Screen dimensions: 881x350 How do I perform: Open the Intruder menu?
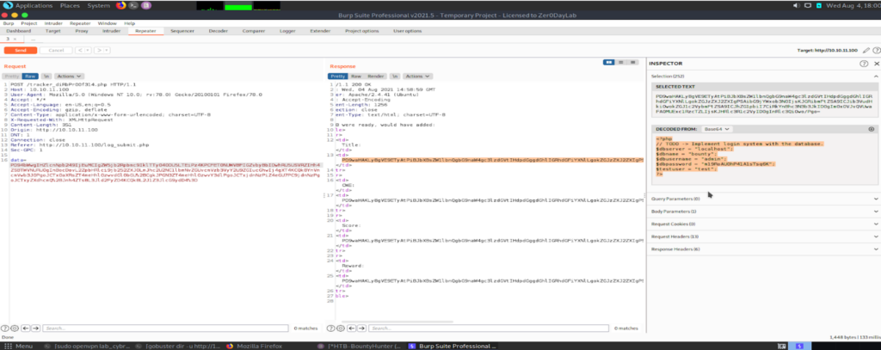click(x=53, y=23)
